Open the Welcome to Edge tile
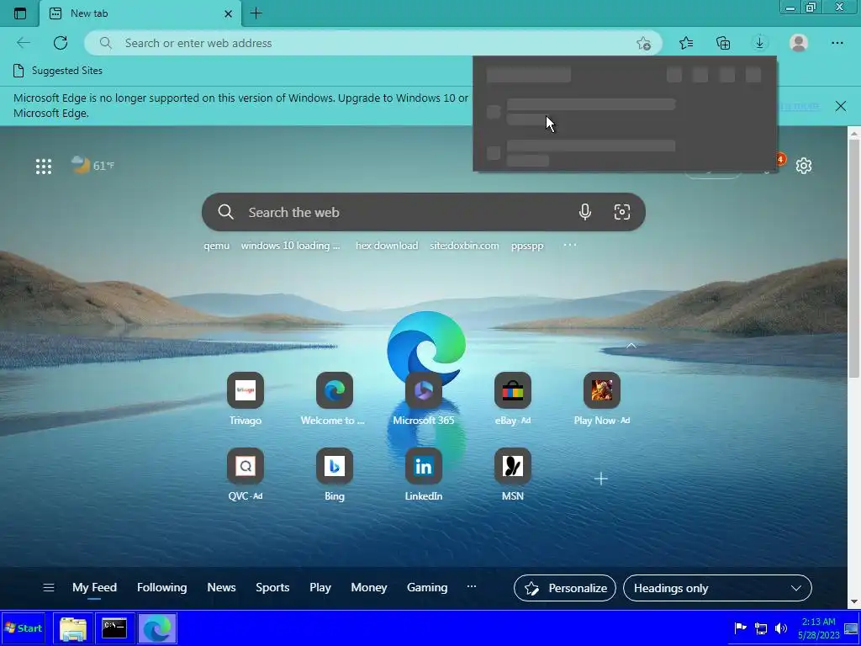Screen dimensions: 861x646 point(334,400)
